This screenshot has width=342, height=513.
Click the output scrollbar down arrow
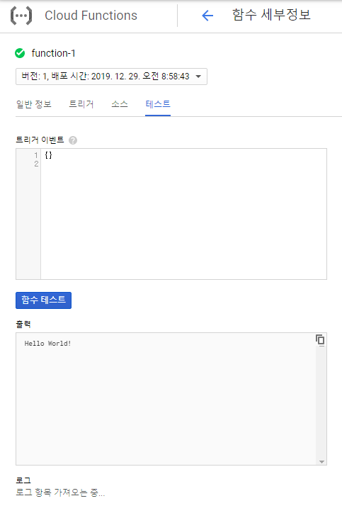[x=321, y=462]
